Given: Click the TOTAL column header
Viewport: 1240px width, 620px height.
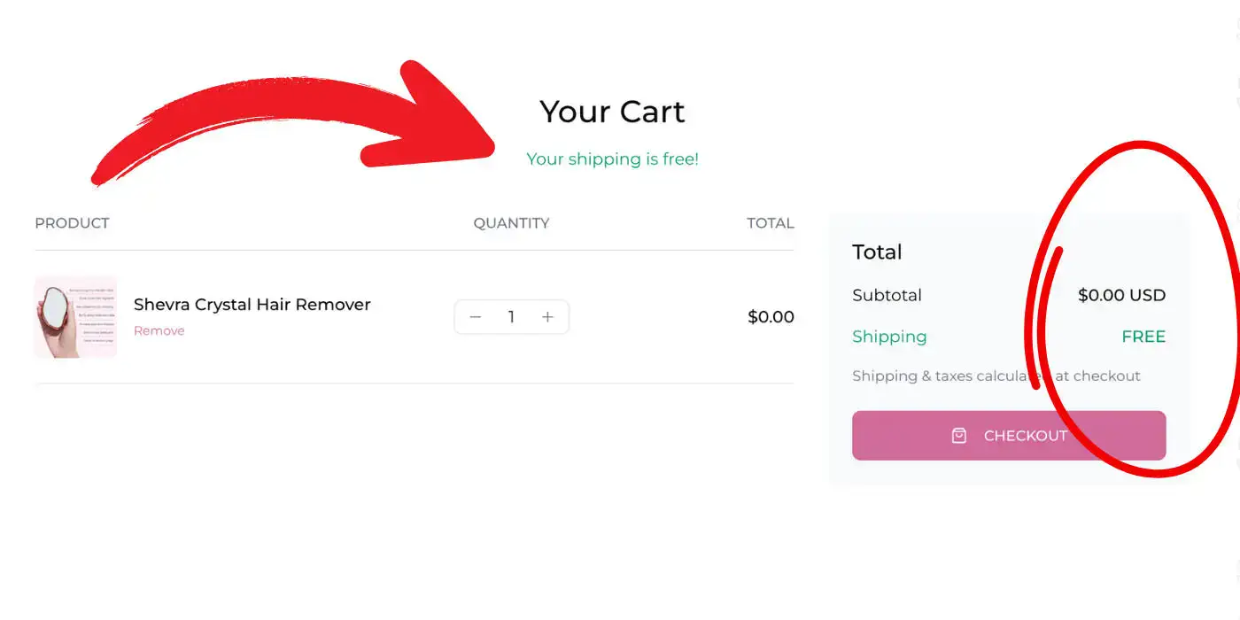Looking at the screenshot, I should coord(771,223).
